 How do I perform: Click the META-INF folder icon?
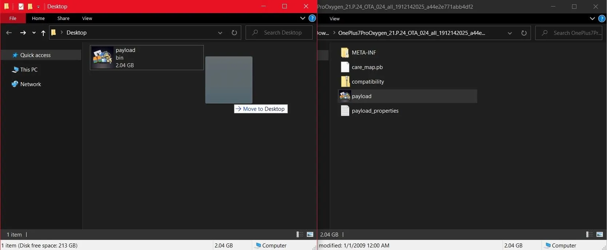[345, 53]
